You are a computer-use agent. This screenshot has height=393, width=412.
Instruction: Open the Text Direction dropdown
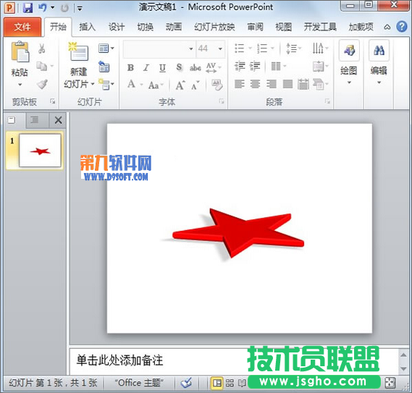tap(320, 48)
